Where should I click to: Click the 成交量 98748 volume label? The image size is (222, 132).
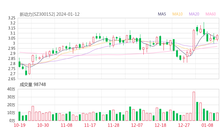tap(33, 85)
